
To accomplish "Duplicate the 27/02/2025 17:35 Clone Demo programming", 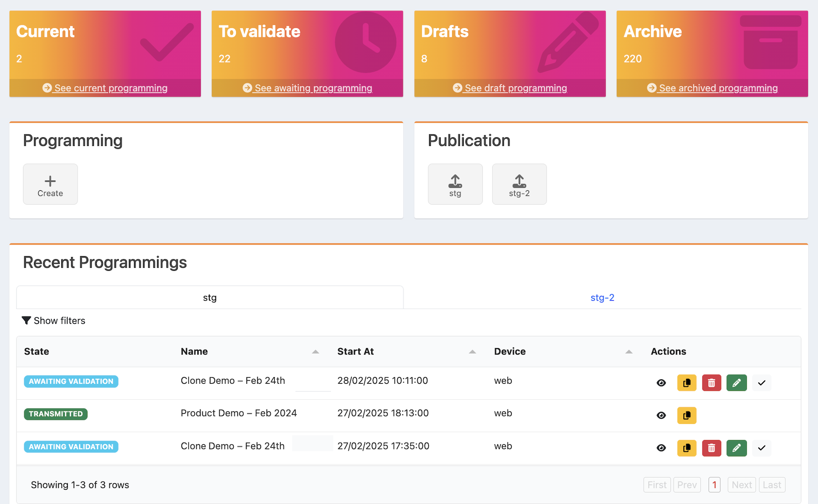I will tap(687, 448).
